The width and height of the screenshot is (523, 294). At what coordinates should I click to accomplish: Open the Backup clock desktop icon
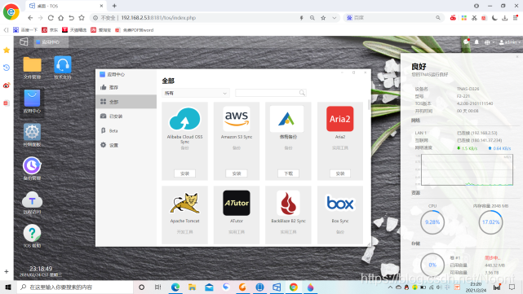[x=32, y=165]
